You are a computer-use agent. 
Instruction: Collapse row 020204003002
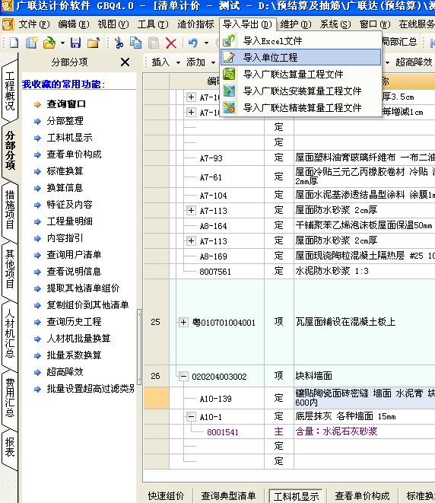click(x=183, y=376)
